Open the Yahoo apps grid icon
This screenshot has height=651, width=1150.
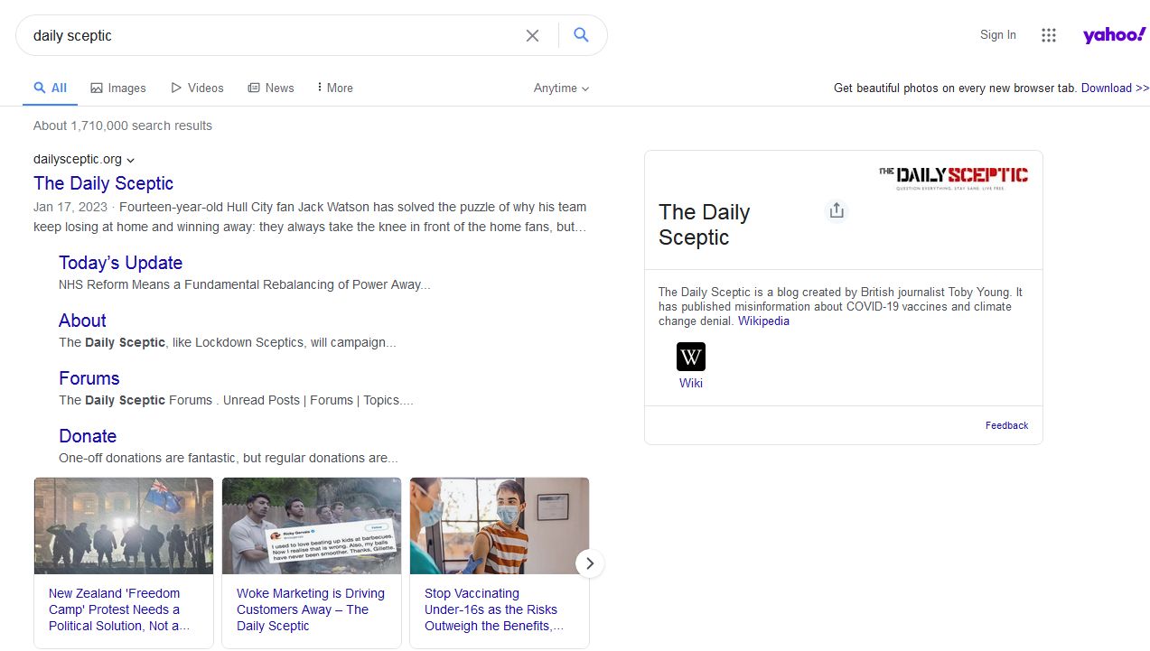[x=1049, y=35]
